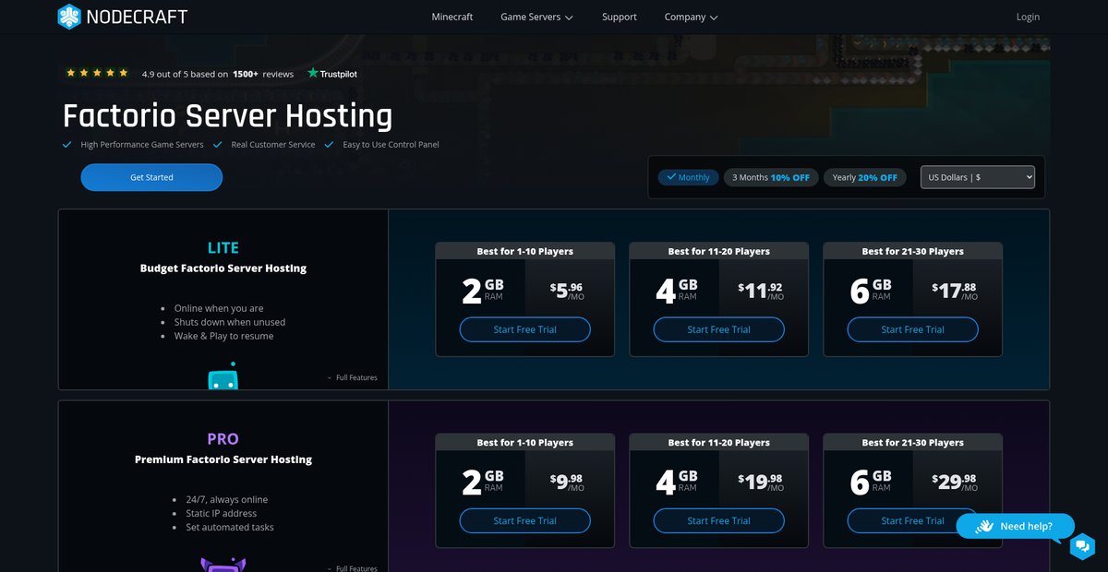Expand Full Features under Lite plan
Screen dimensions: 1108x572
[352, 377]
